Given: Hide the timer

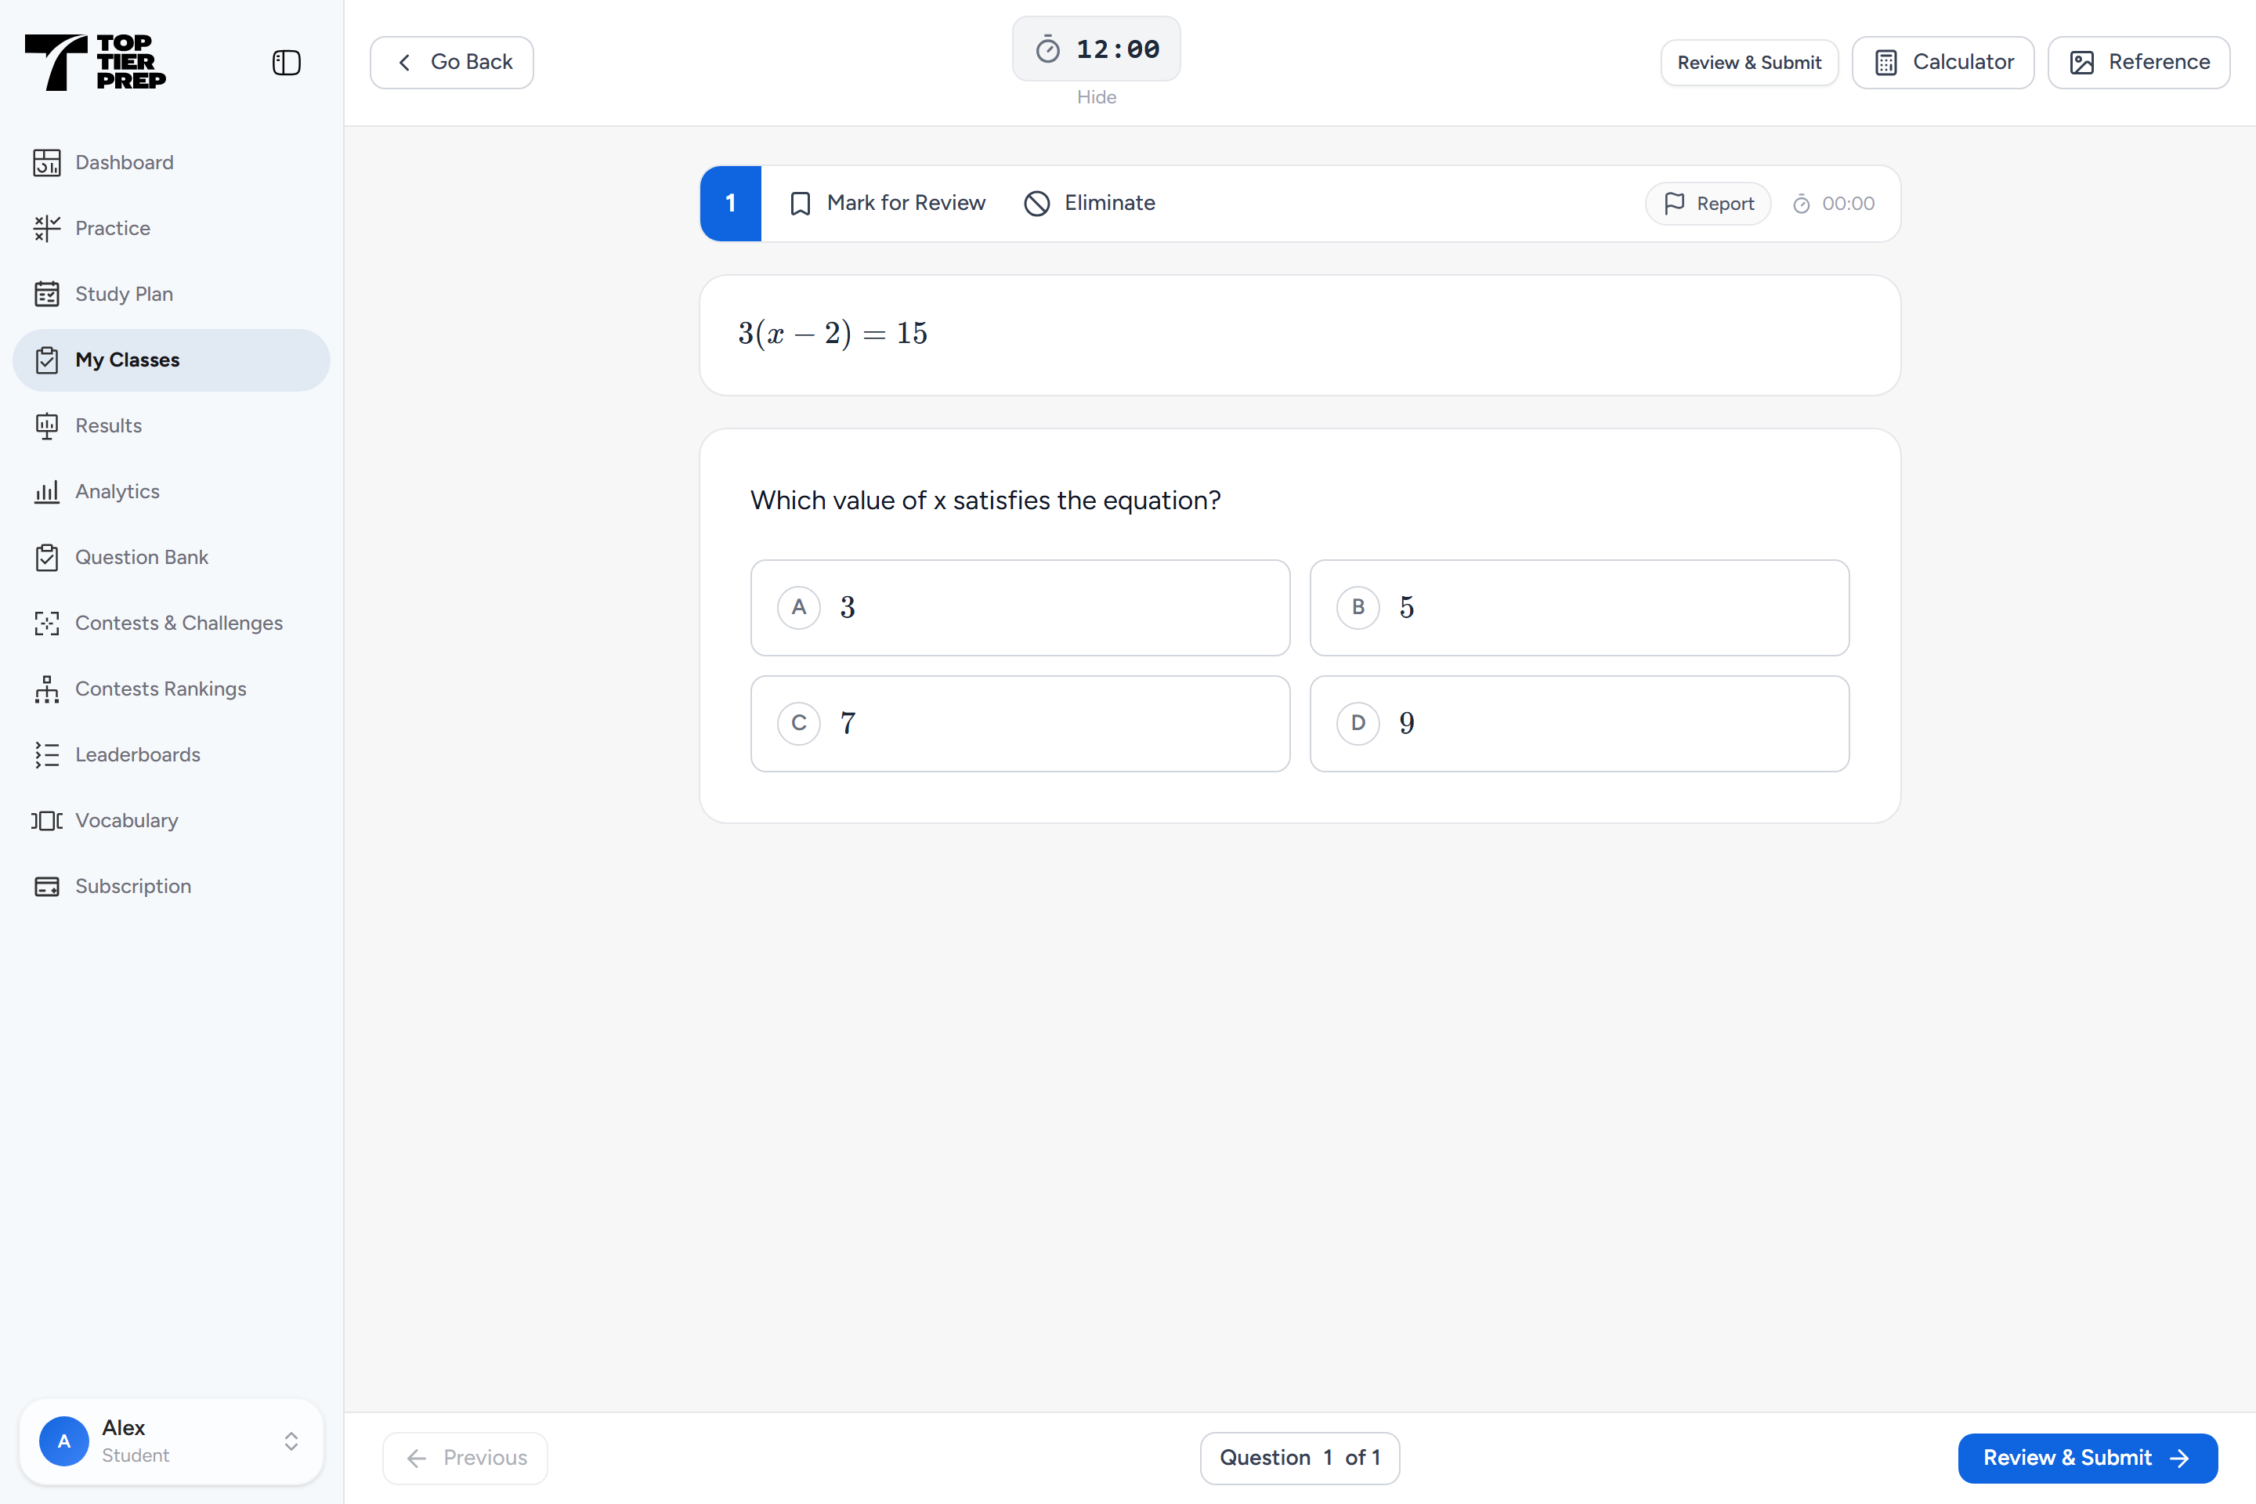Looking at the screenshot, I should click(1097, 97).
